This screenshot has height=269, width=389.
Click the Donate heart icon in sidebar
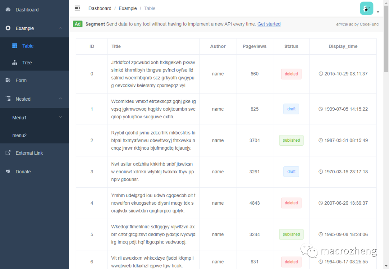click(8, 172)
